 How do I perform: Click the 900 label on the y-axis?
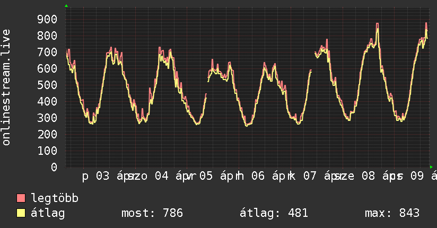coord(48,20)
